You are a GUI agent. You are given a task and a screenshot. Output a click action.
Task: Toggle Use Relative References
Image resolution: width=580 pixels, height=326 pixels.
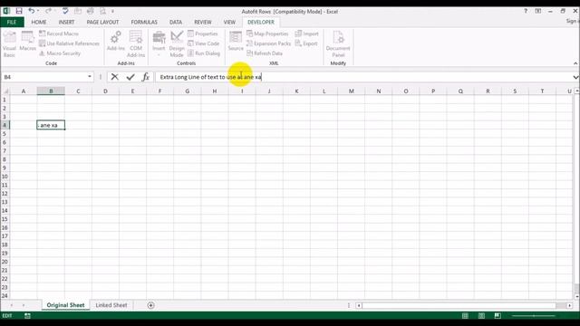(69, 43)
